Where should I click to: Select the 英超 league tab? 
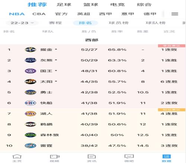click(x=83, y=14)
